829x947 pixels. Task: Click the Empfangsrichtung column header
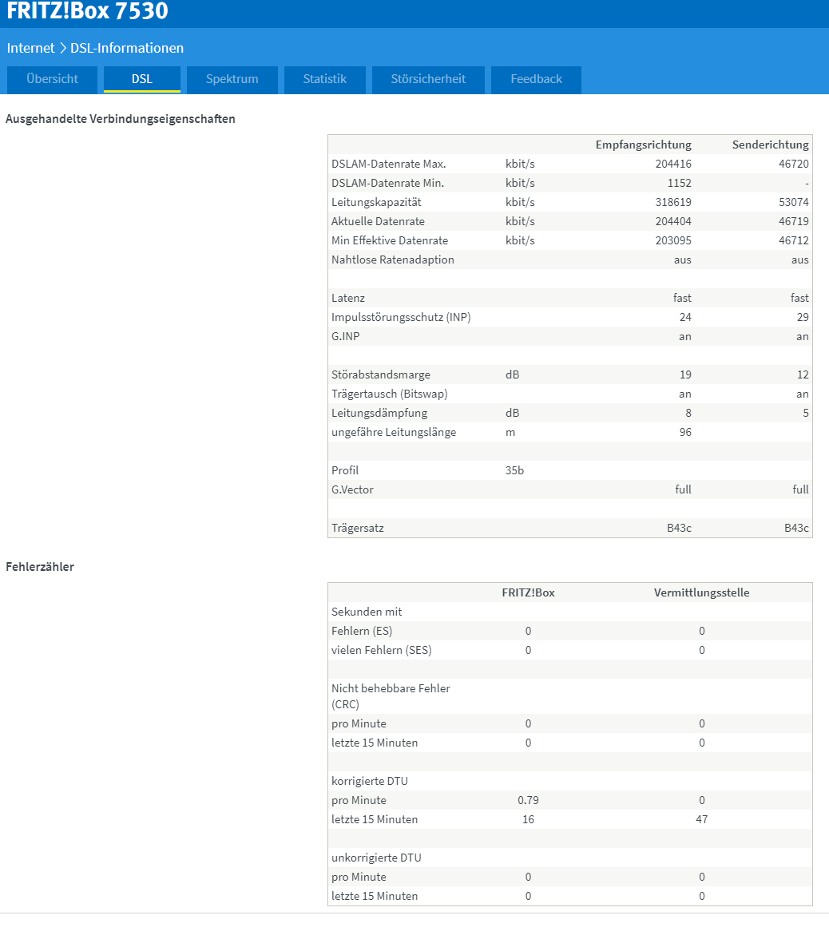643,145
